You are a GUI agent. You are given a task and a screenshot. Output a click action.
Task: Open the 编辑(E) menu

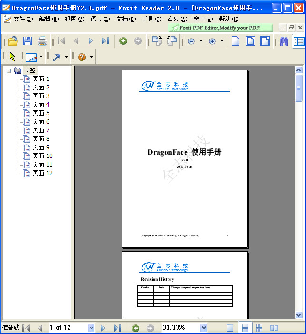(49, 19)
